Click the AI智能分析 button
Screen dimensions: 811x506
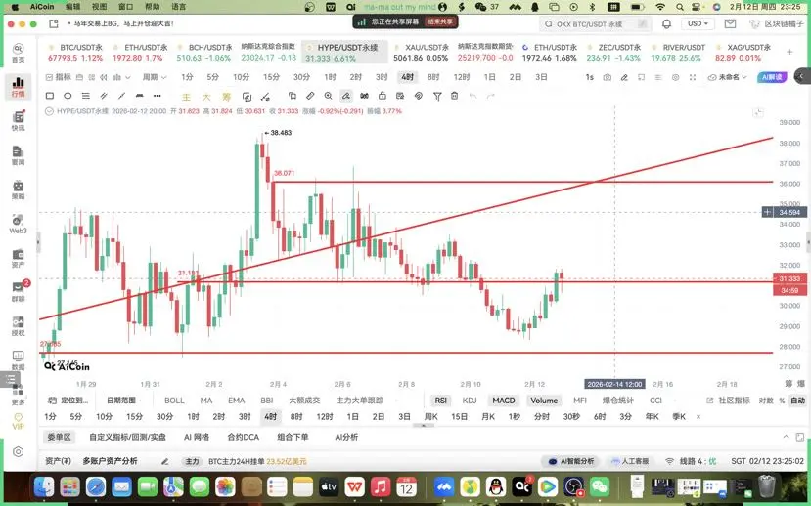click(571, 461)
